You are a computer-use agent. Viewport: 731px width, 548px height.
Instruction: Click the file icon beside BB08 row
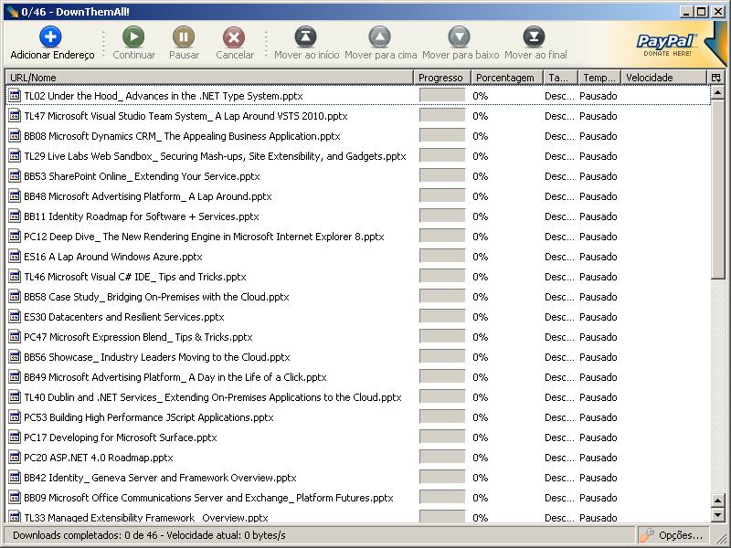[x=15, y=135]
